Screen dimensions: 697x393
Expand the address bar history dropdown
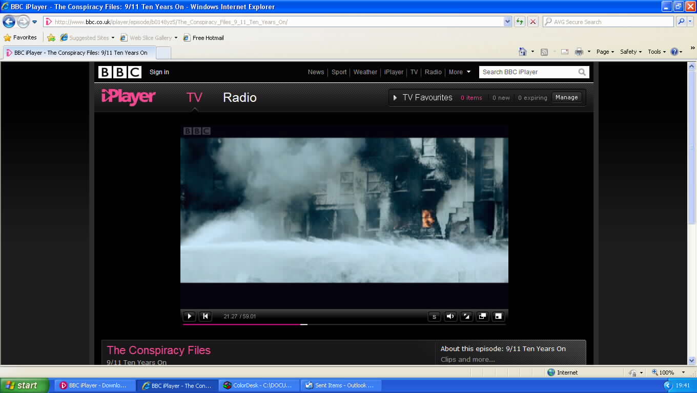(507, 21)
